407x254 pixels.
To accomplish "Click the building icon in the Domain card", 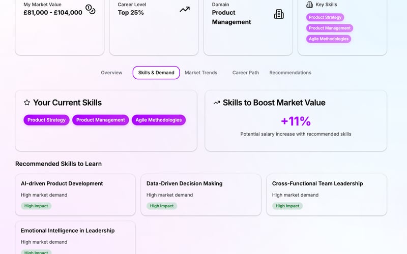I will [279, 14].
